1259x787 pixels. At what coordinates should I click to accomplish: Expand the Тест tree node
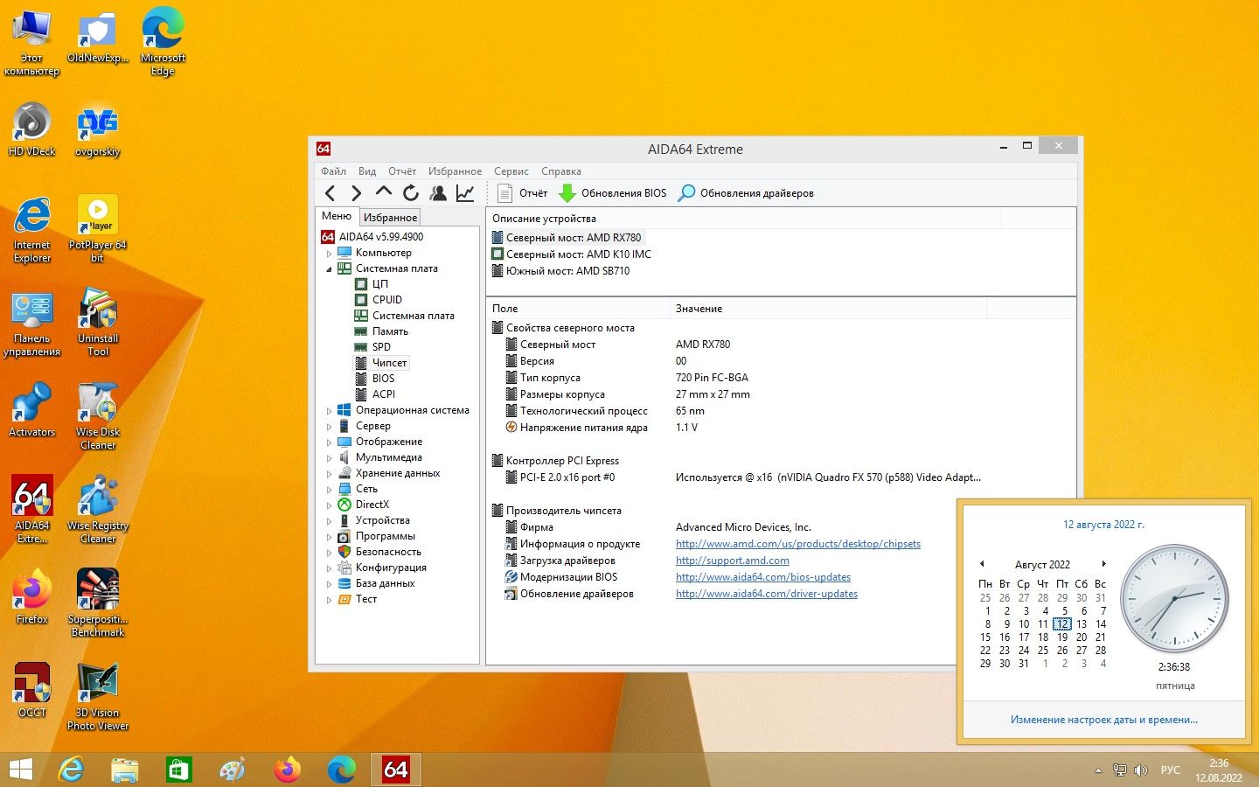tap(330, 600)
